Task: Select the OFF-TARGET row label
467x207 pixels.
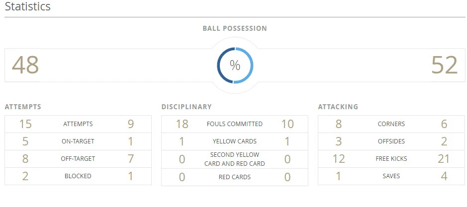Action: (x=78, y=159)
